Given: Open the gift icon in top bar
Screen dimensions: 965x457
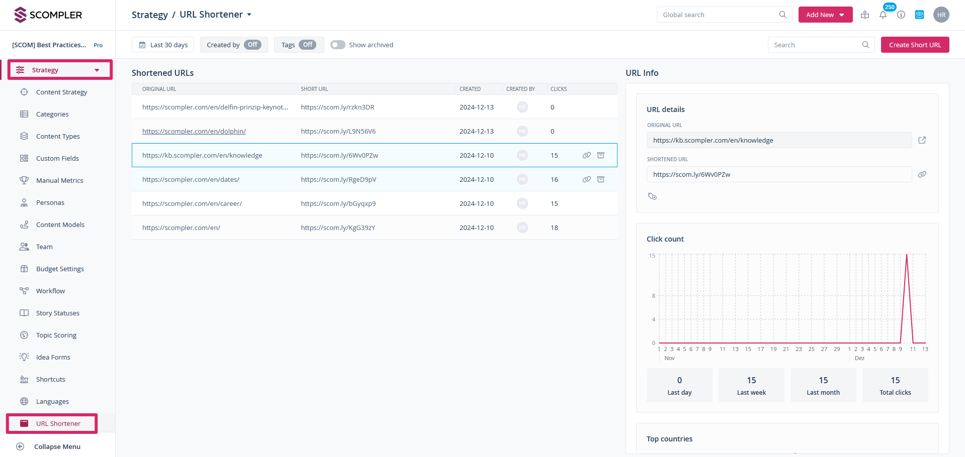Looking at the screenshot, I should (x=865, y=15).
